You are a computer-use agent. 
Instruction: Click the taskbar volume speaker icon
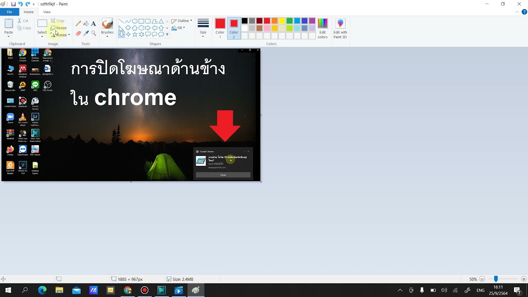[444, 290]
